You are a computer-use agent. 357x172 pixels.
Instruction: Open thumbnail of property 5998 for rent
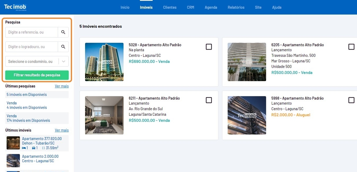[x=247, y=115]
